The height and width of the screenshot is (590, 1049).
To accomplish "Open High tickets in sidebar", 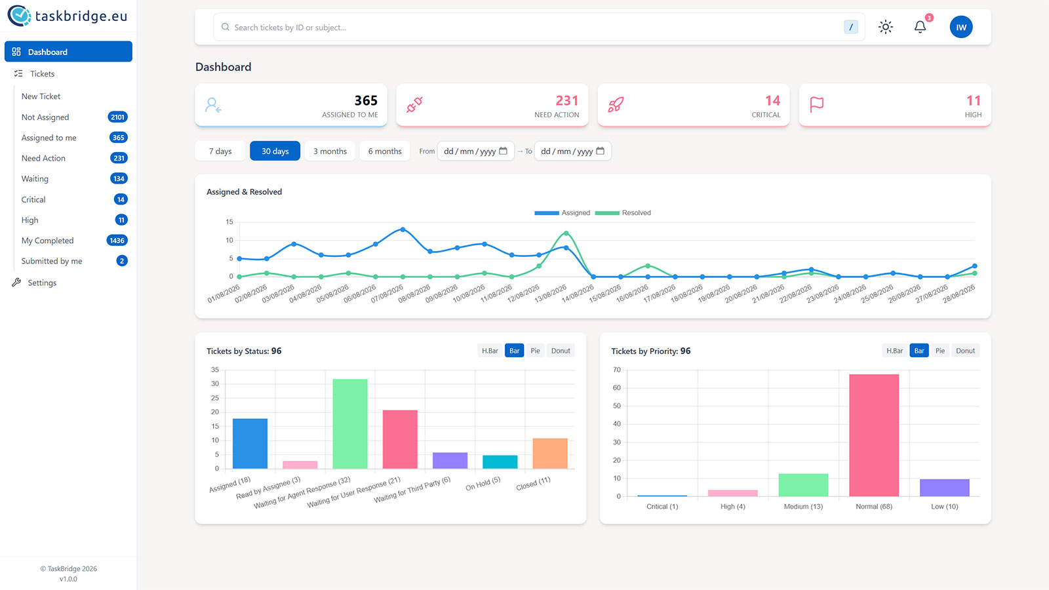I will point(73,220).
